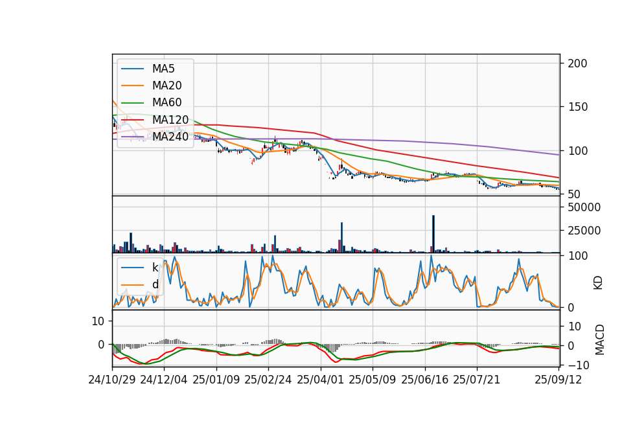Screen dimensions: 622x447
Task: Click the tallest volume bar near 25/06/16
Action: [x=433, y=234]
